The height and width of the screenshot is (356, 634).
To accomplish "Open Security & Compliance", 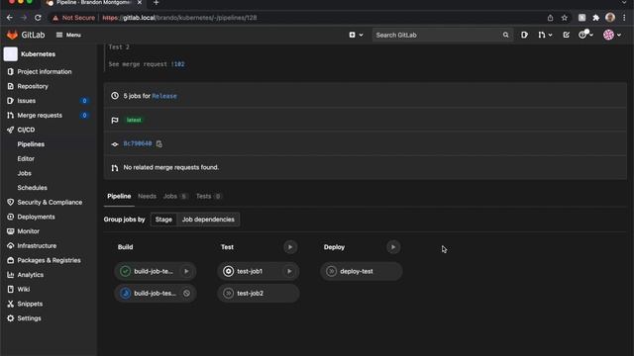I will pos(50,203).
